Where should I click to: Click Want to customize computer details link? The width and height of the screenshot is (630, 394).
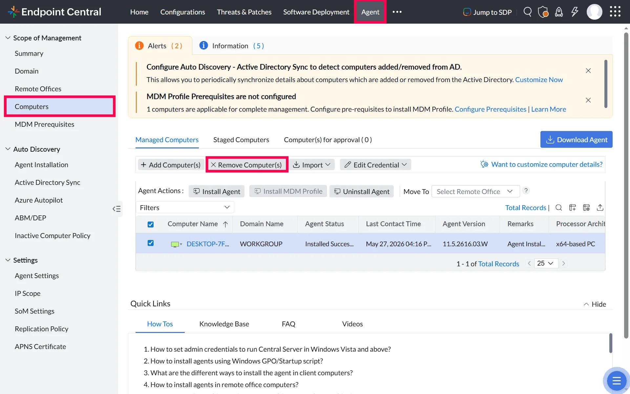pos(541,164)
